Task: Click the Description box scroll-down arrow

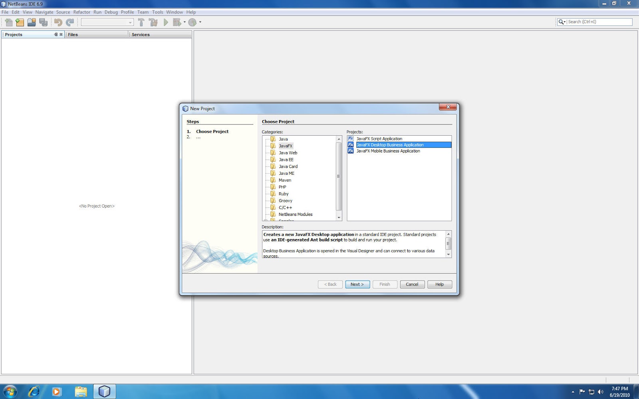Action: tap(448, 255)
